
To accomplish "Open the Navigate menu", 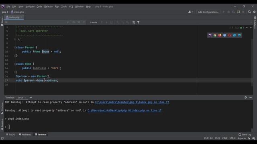I will click(30, 6).
